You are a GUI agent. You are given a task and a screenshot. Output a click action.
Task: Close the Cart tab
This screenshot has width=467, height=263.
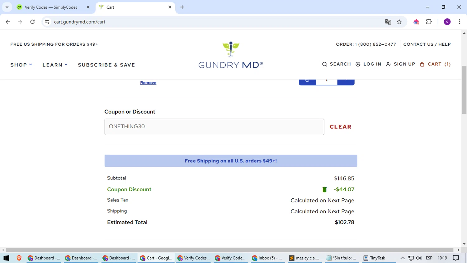point(170,7)
